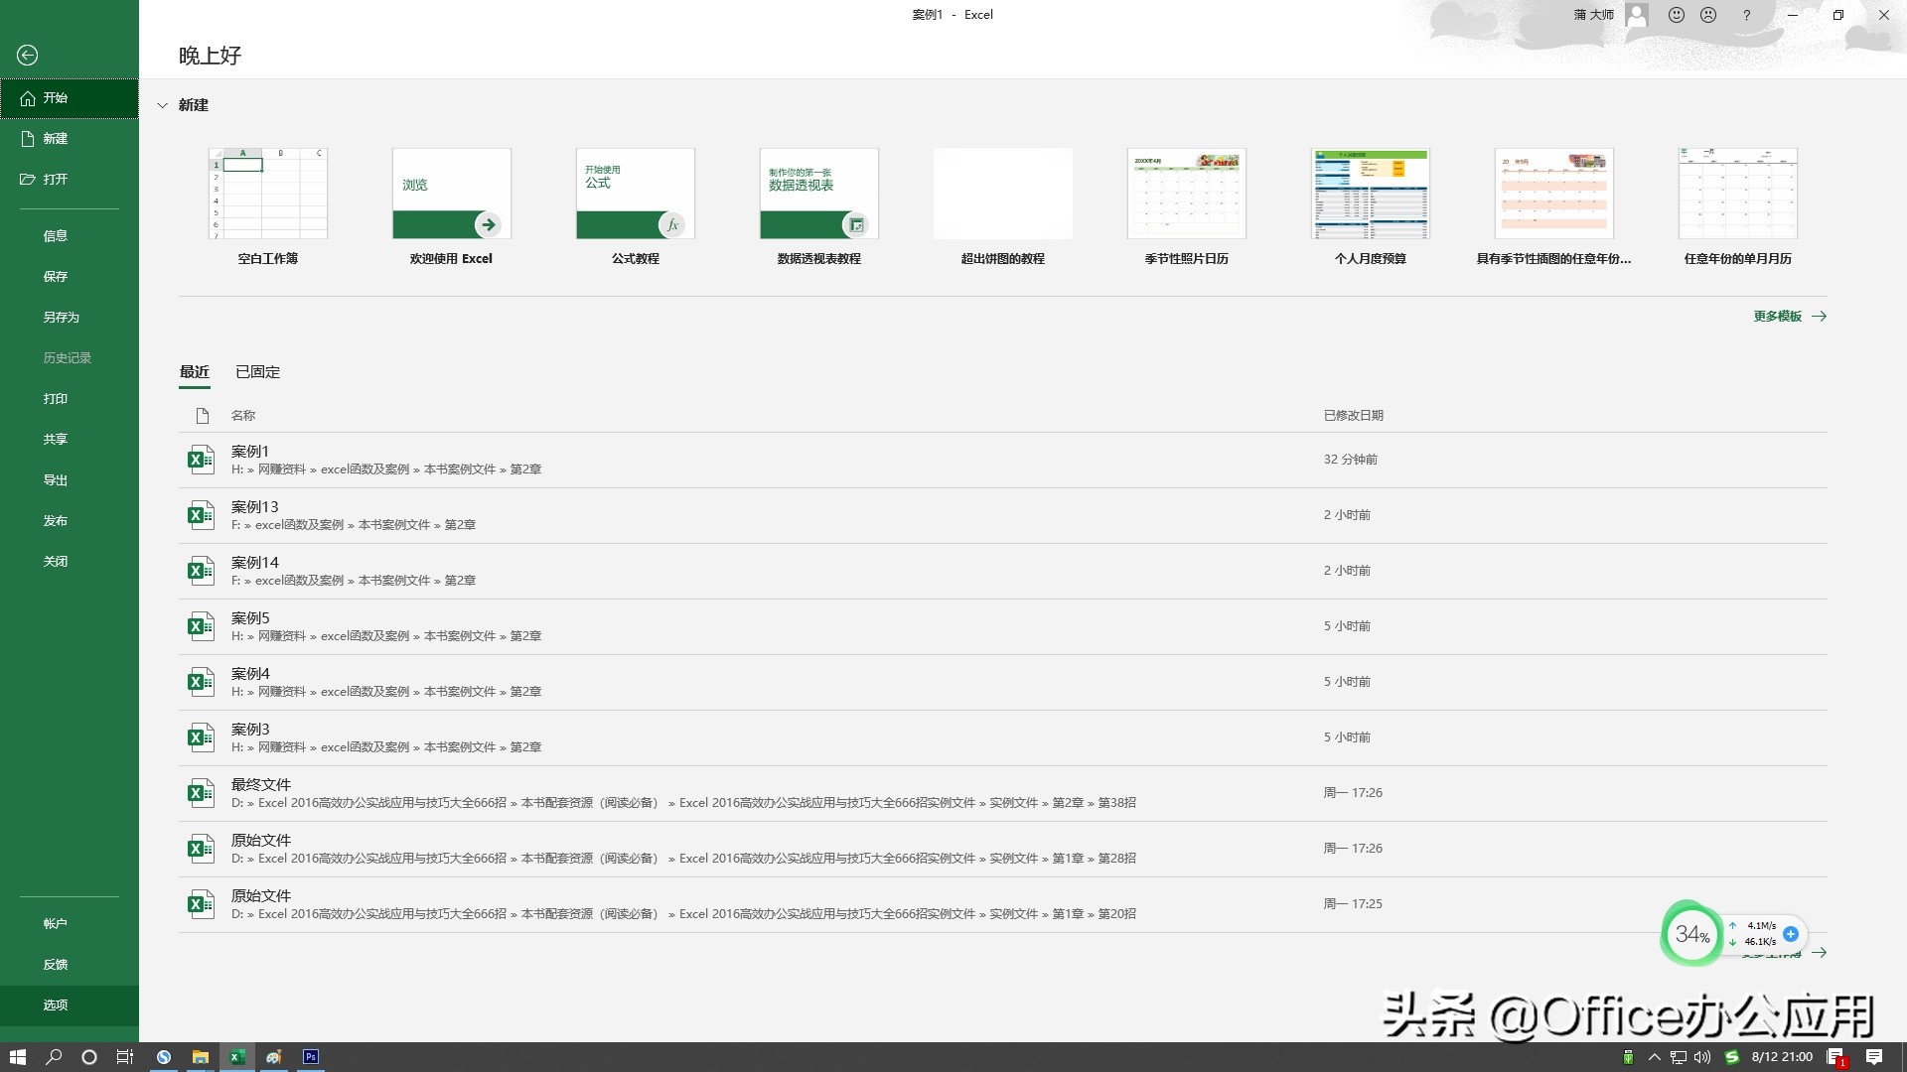Click 关闭 to close the workbook
Screen dimensions: 1907x1072
click(x=70, y=562)
